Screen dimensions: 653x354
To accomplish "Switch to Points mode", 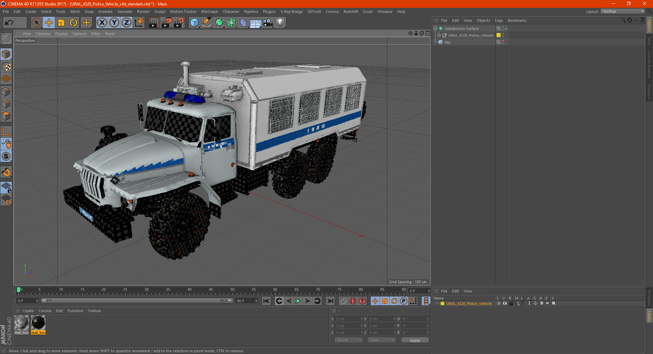I will tap(6, 92).
